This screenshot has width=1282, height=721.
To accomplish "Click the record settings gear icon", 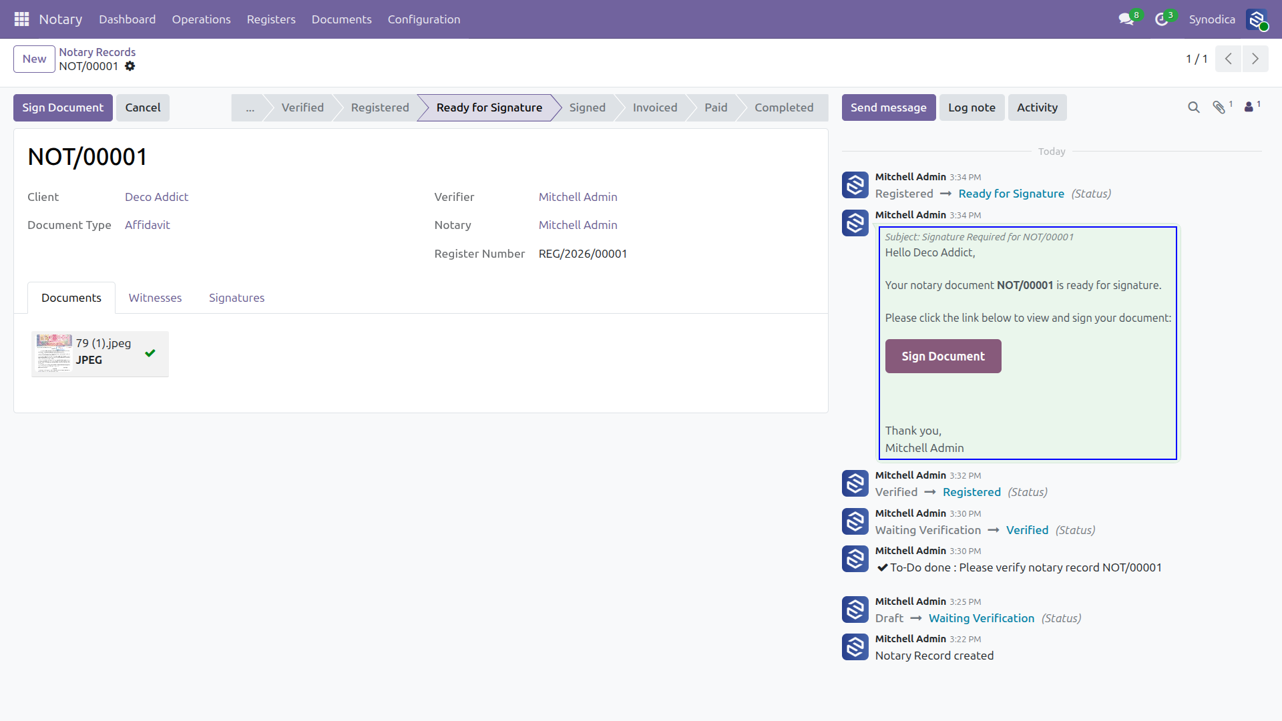I will click(130, 66).
